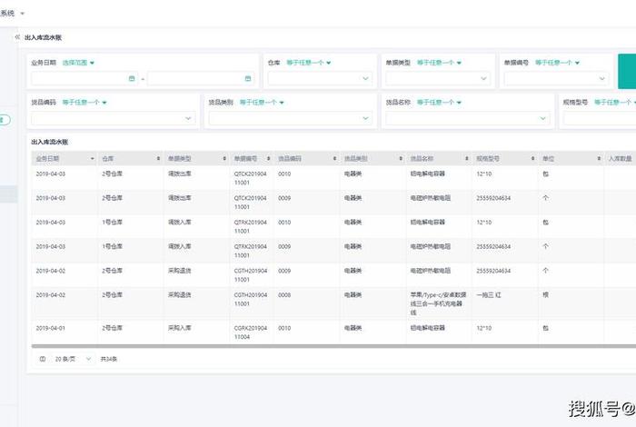Change 业务日期 condition from 选择范围

click(79, 63)
